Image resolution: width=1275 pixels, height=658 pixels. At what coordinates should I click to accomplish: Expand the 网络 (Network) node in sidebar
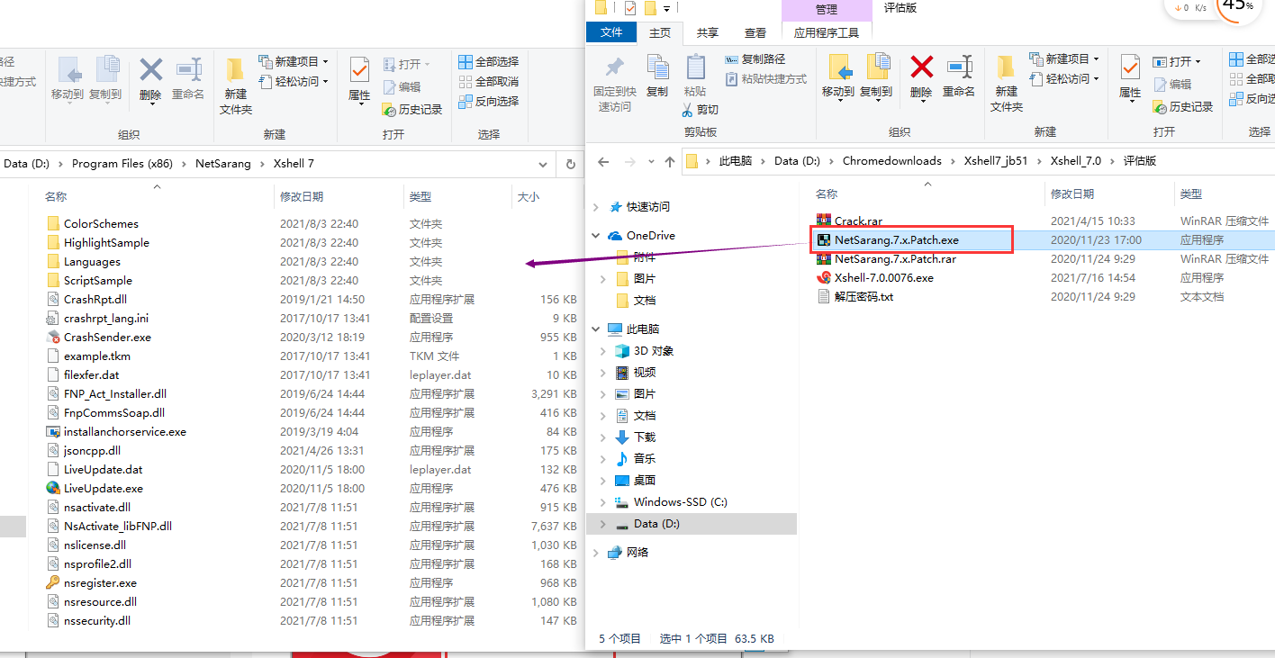click(x=594, y=552)
